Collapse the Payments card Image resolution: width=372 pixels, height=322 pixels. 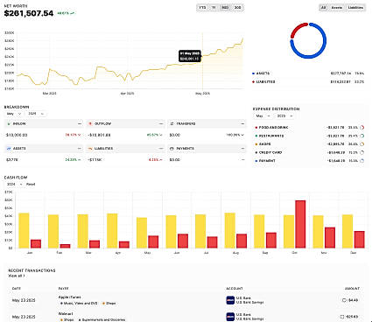(242, 149)
